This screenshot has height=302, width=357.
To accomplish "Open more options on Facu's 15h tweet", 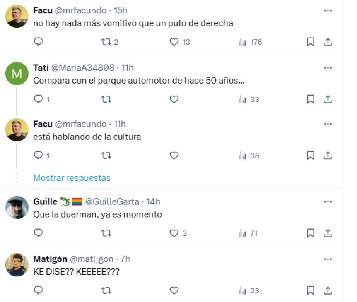I will tap(328, 11).
